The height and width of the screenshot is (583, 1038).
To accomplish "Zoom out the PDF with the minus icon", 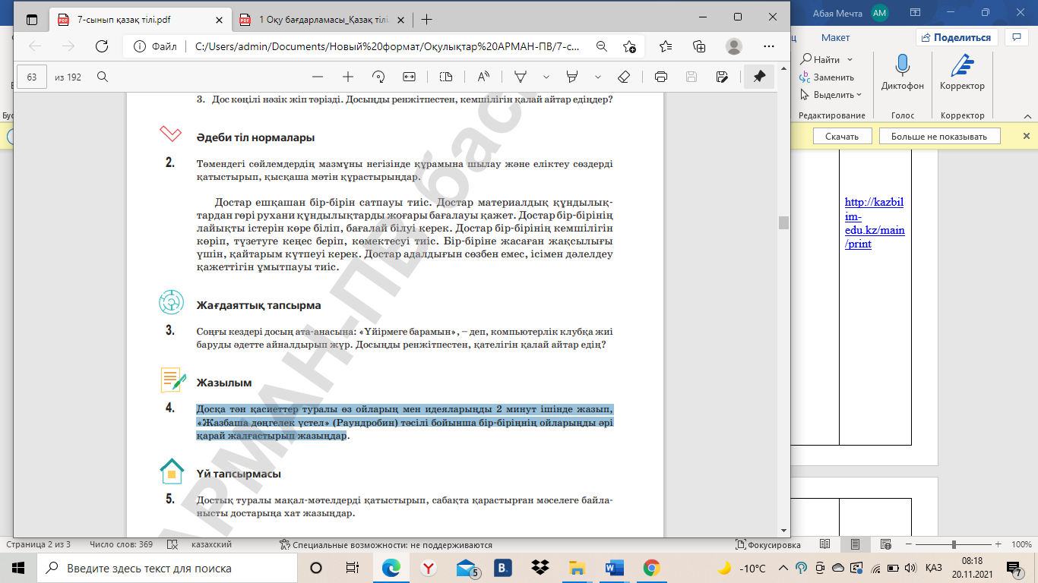I will [x=318, y=77].
